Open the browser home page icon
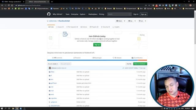The width and height of the screenshot is (196, 110). point(12,5)
